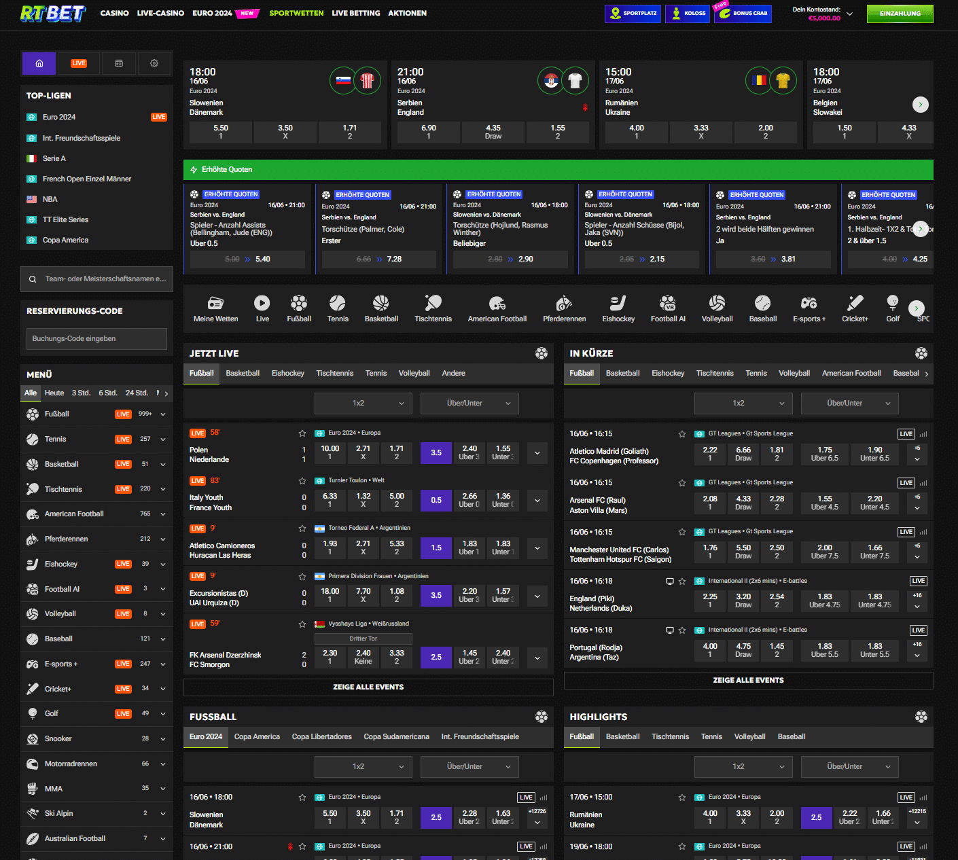Open Über/Unter dropdown in Jetzt Live
This screenshot has width=958, height=860.
[x=469, y=404]
